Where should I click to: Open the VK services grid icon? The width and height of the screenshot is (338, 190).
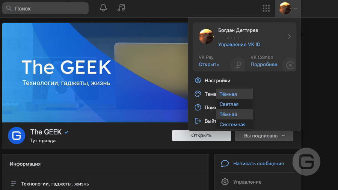[266, 8]
